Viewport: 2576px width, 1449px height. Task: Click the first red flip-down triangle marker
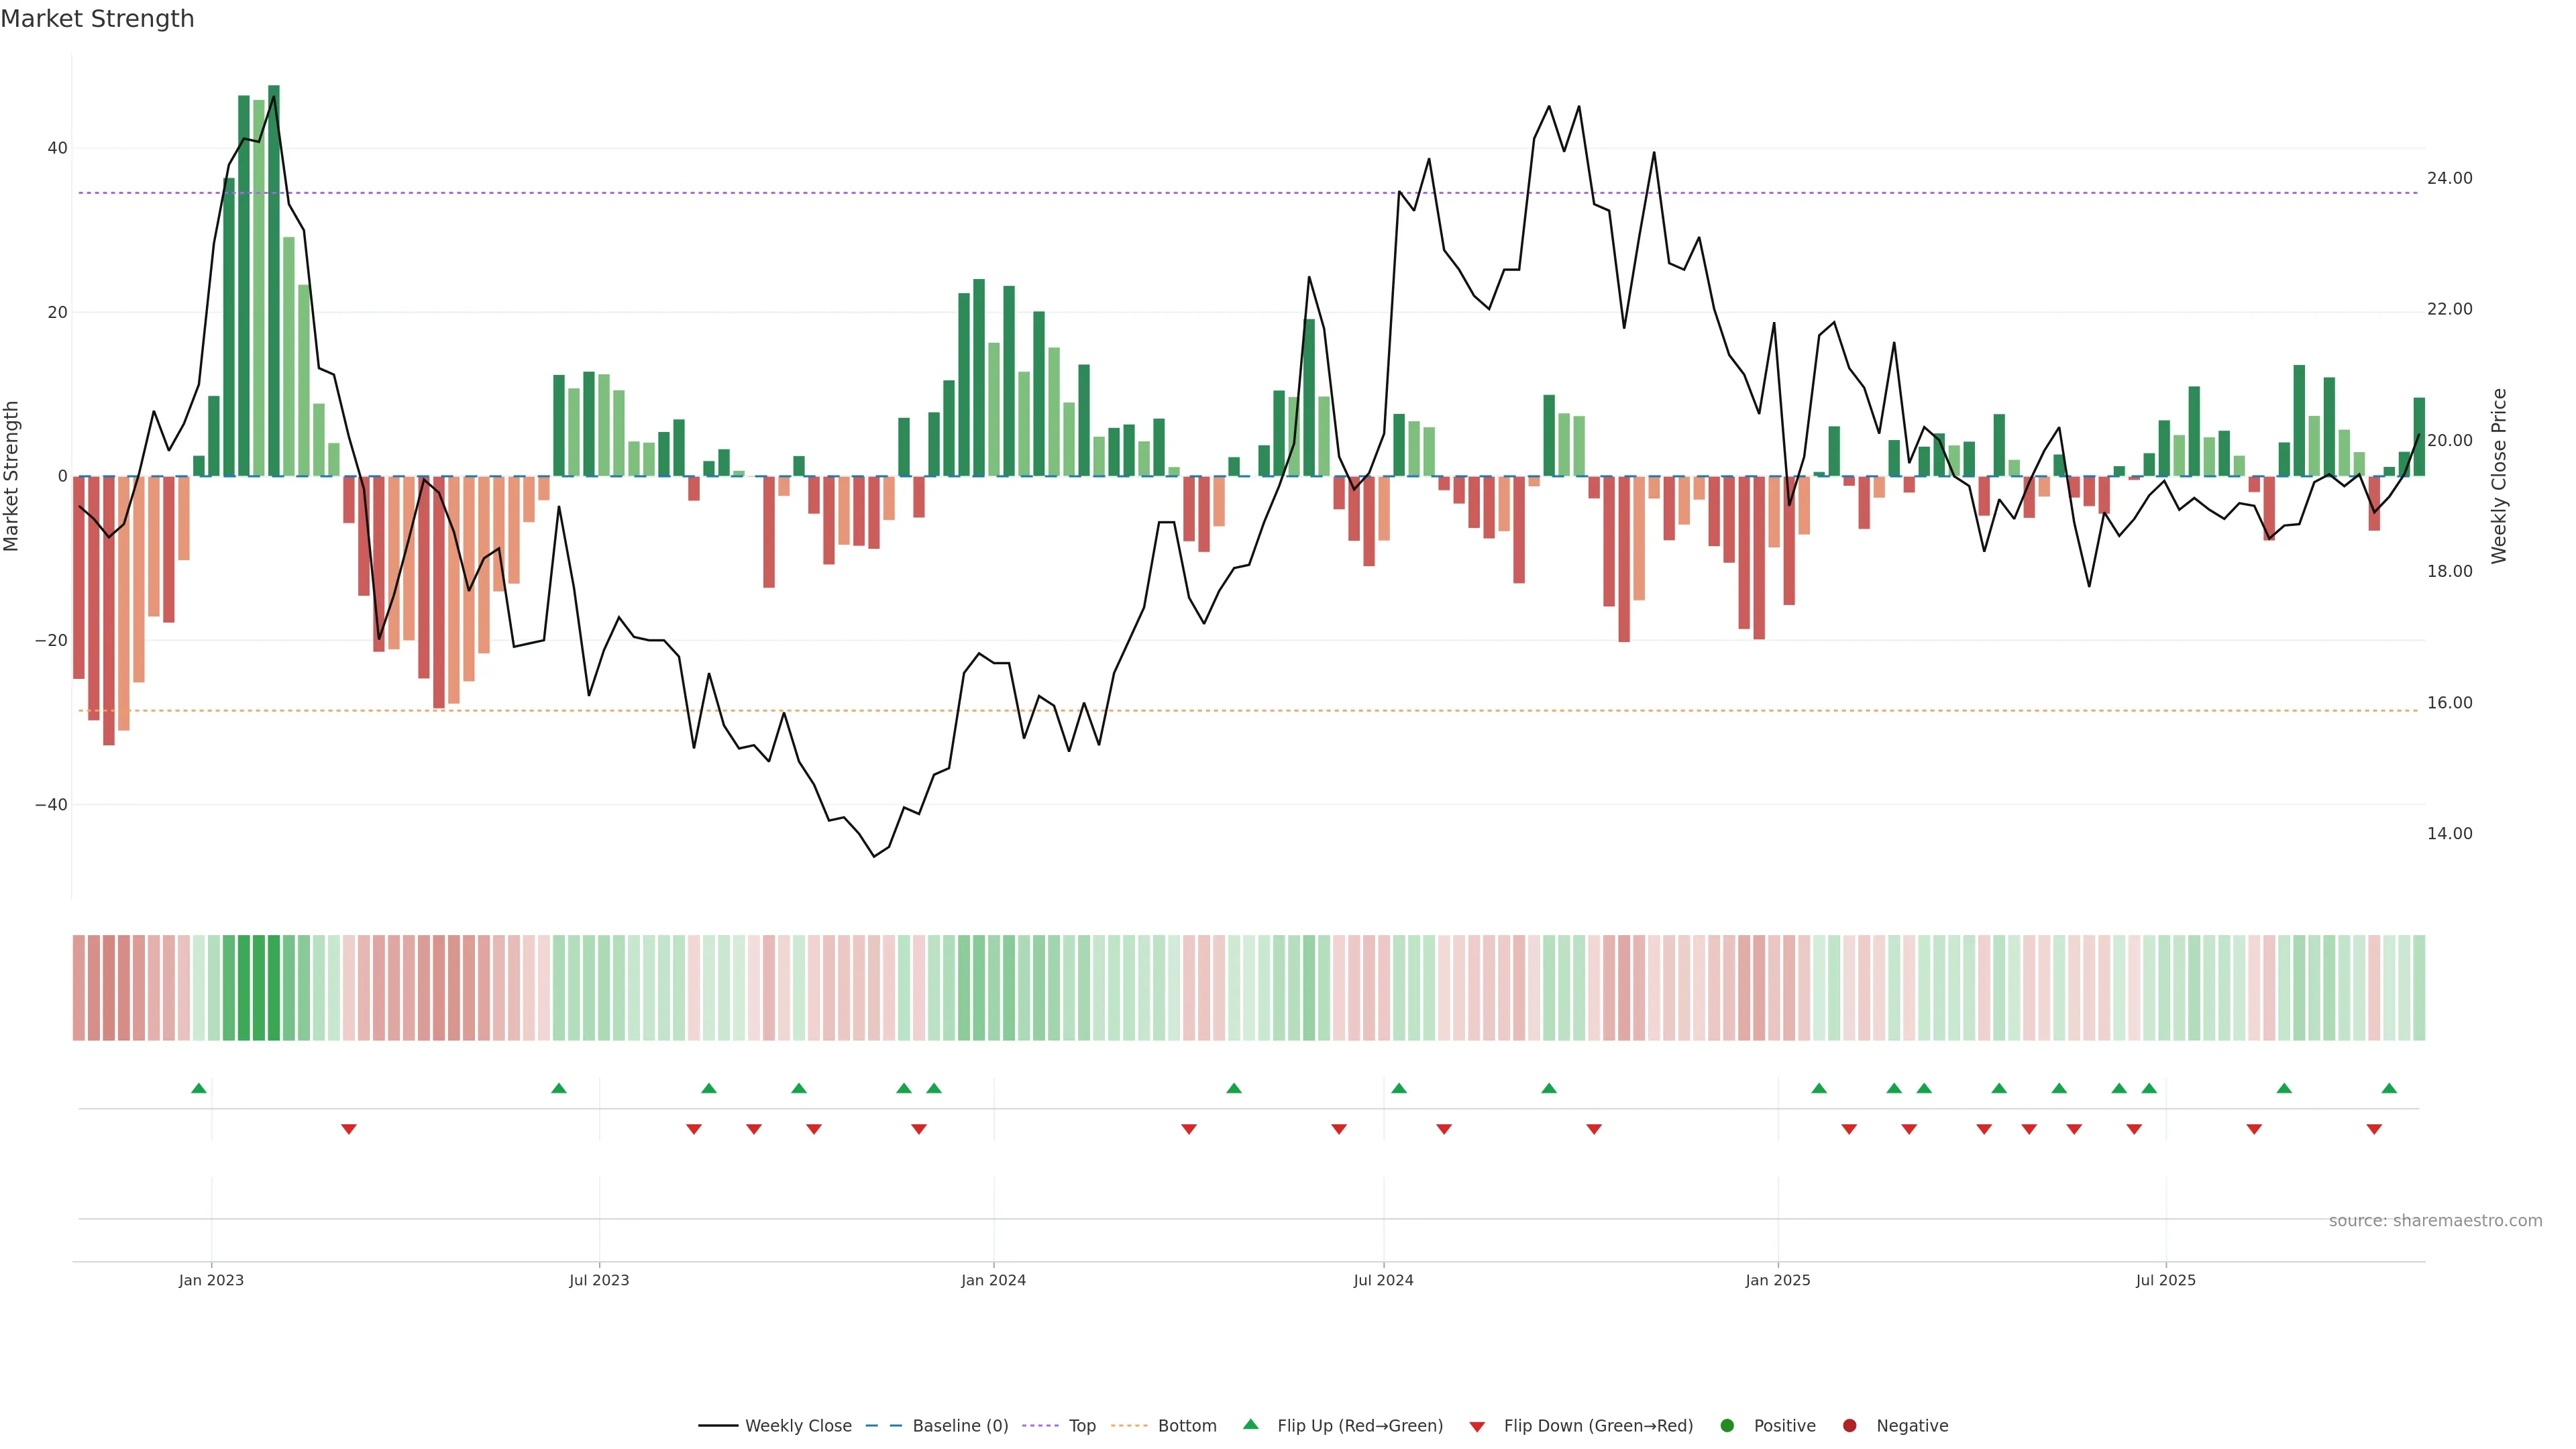point(349,1129)
